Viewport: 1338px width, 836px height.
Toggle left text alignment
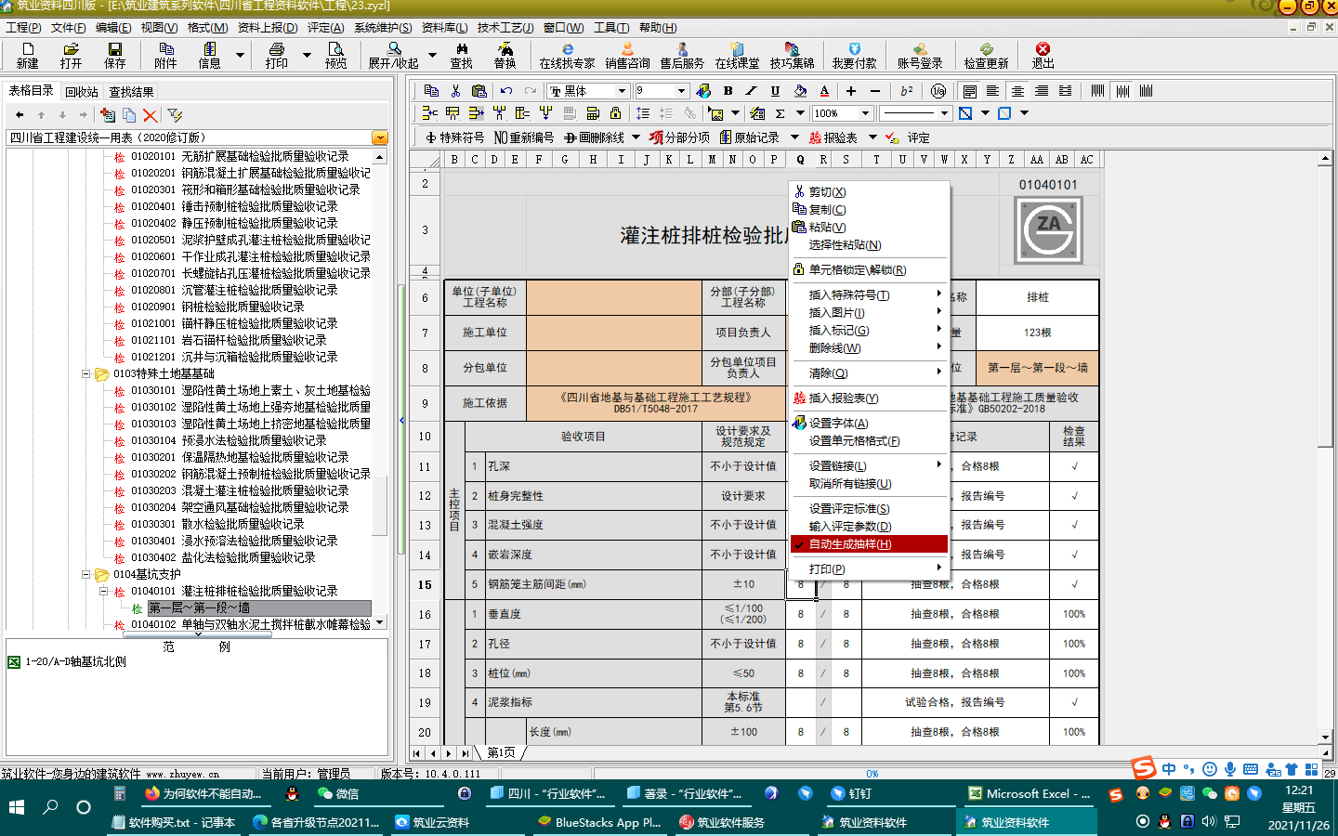(993, 90)
